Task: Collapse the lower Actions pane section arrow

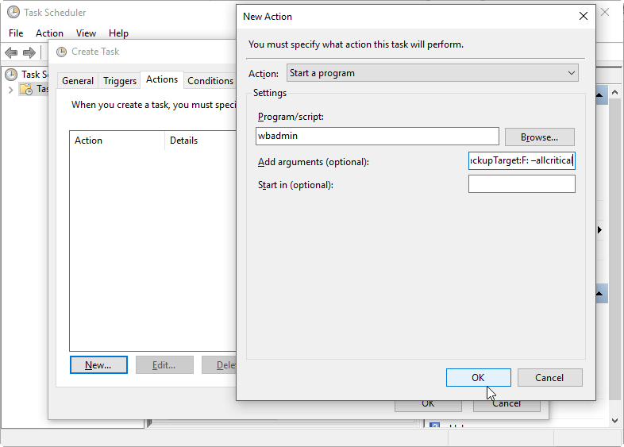Action: click(599, 294)
